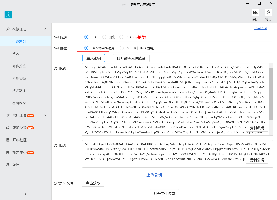Expand the 常用工具 menu chevron

(x=45, y=115)
